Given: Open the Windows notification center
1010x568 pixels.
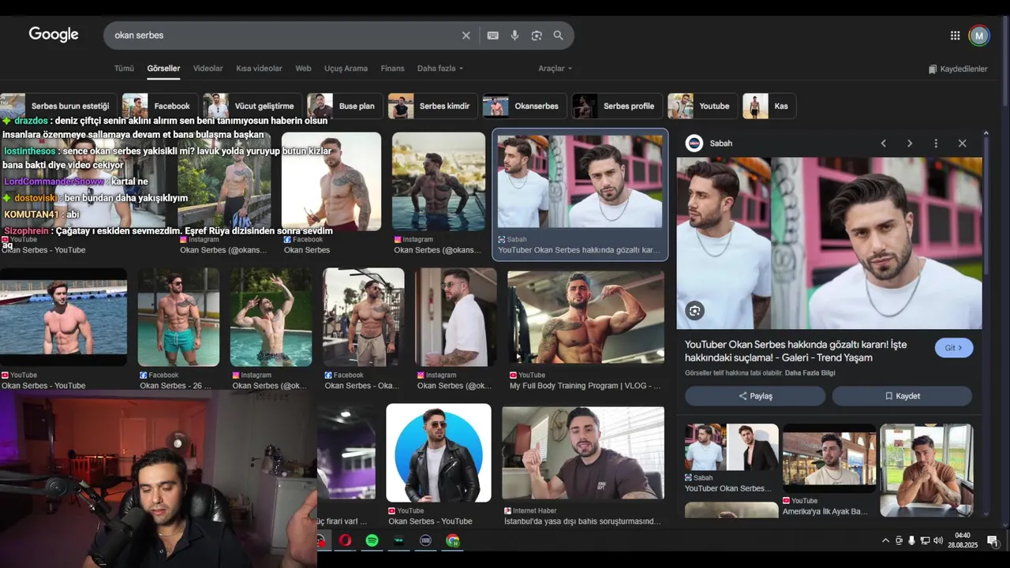Looking at the screenshot, I should [992, 540].
